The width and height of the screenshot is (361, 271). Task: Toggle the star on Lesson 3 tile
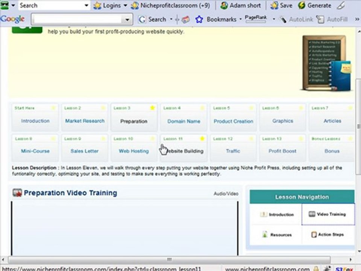152,108
